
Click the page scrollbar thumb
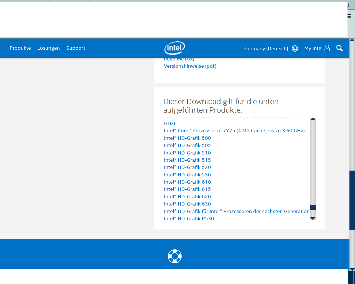[x=352, y=200]
